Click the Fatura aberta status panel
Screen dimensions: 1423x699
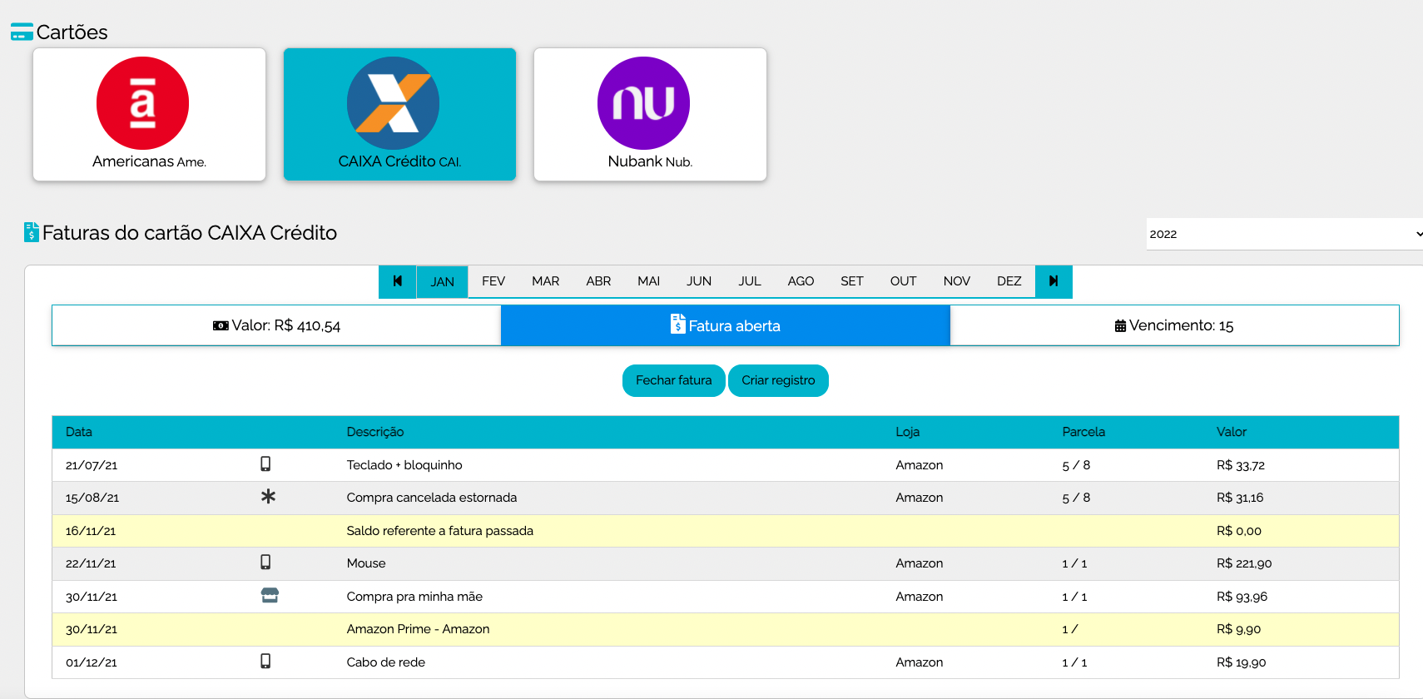(725, 325)
